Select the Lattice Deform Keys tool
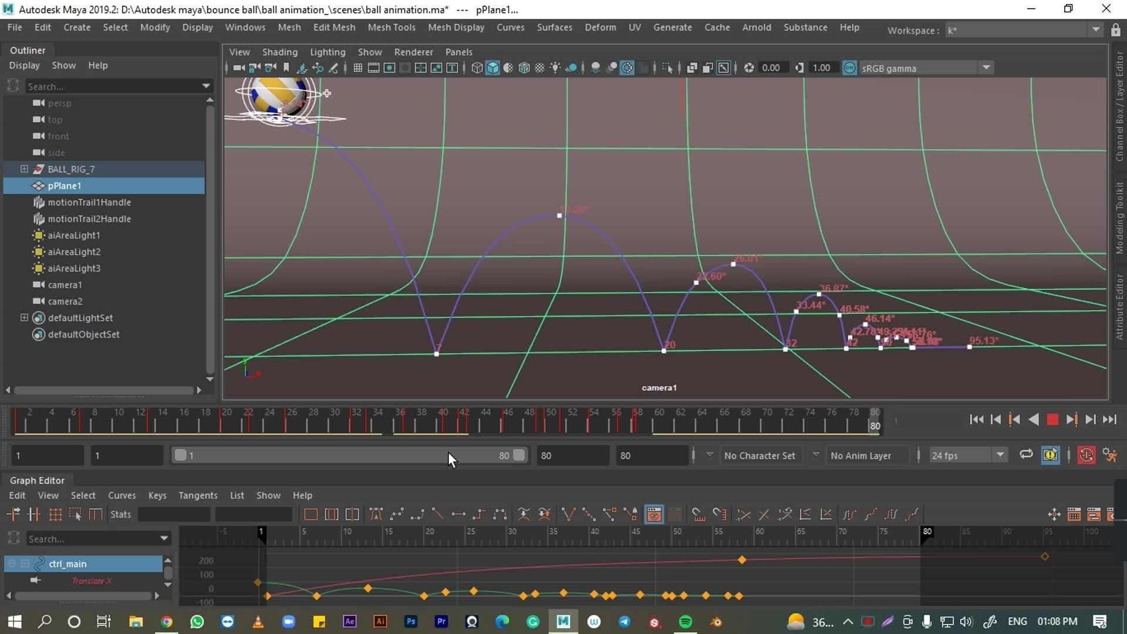Screen dimensions: 1127x634 [55, 514]
